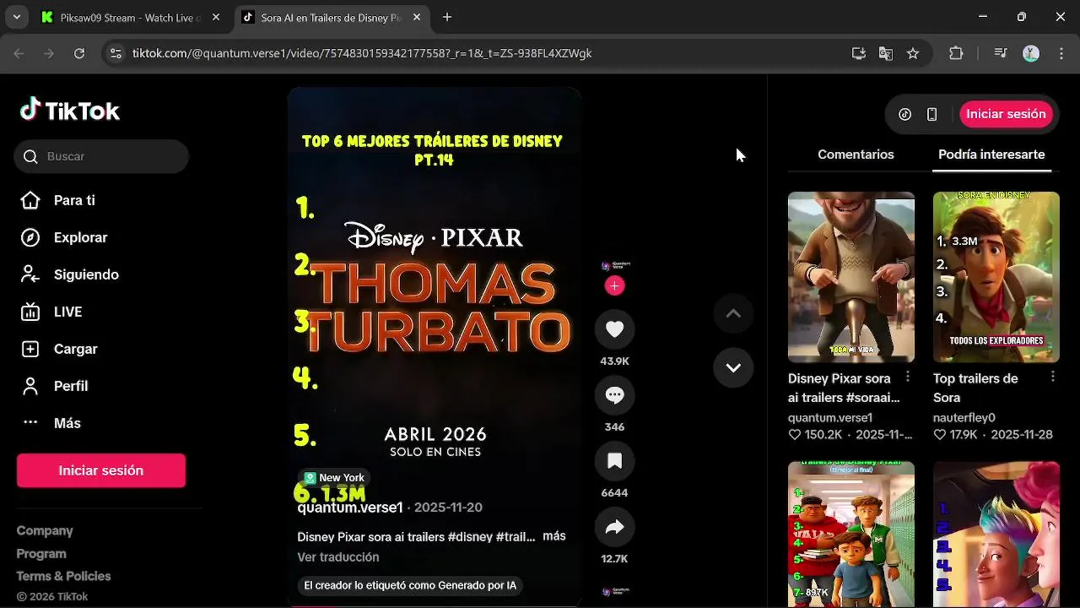Viewport: 1080px width, 608px height.
Task: Click the coin icon near login
Action: point(904,114)
